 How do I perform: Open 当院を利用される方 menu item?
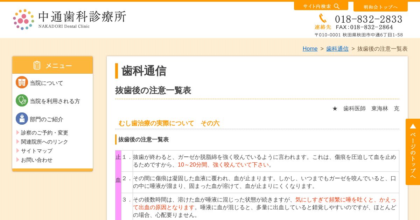coord(55,101)
